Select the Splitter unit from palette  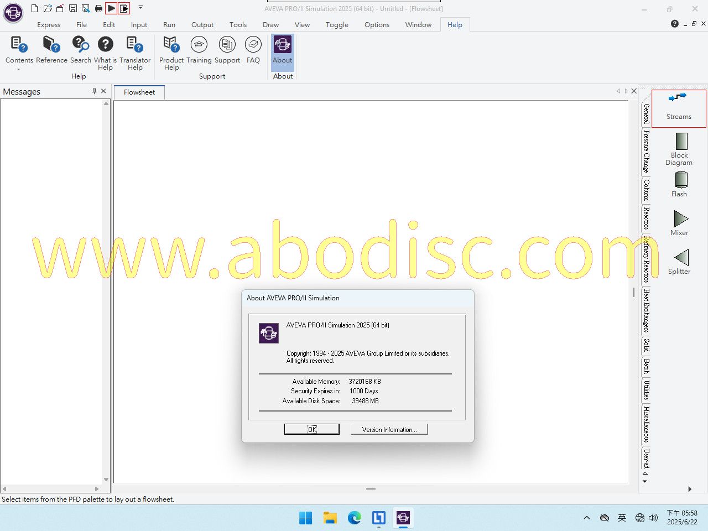(679, 262)
